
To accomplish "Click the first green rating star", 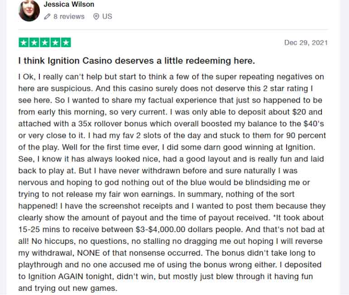I will click(24, 43).
